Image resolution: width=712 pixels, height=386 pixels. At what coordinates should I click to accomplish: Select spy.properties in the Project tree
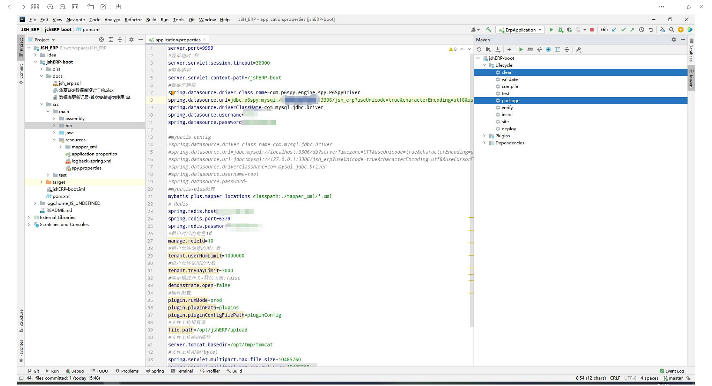tap(86, 168)
